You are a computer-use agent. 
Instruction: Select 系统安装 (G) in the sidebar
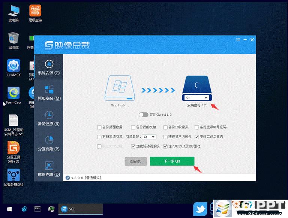pyautogui.click(x=48, y=67)
